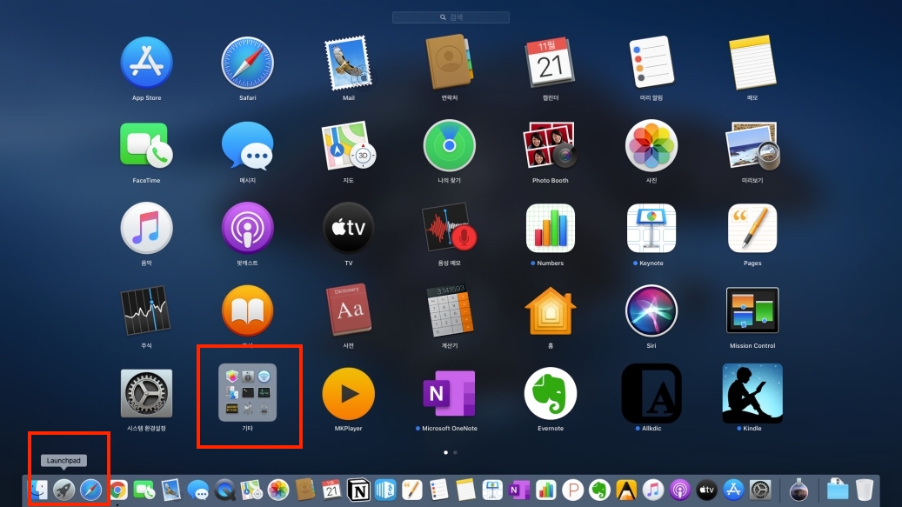
Task: Open Messages from the Dock
Action: (198, 490)
